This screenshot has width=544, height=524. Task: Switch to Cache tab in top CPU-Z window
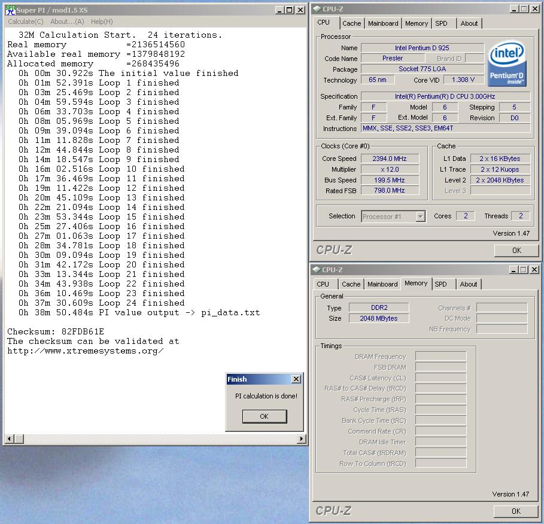(352, 23)
